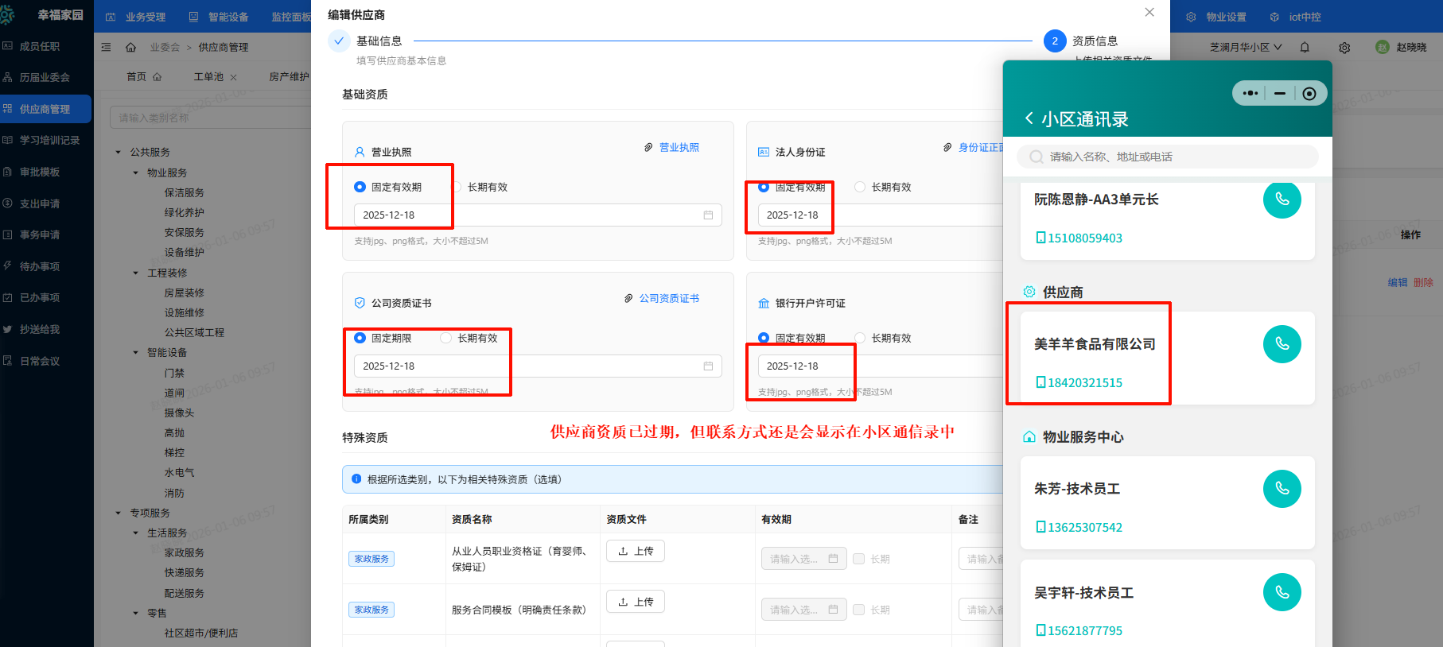Call 吴宇轩-技术员工 via the phone icon

[1282, 592]
